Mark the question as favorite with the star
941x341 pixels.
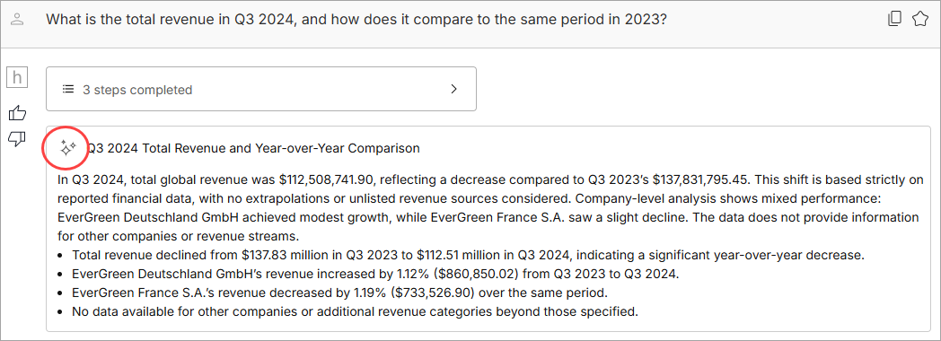919,19
